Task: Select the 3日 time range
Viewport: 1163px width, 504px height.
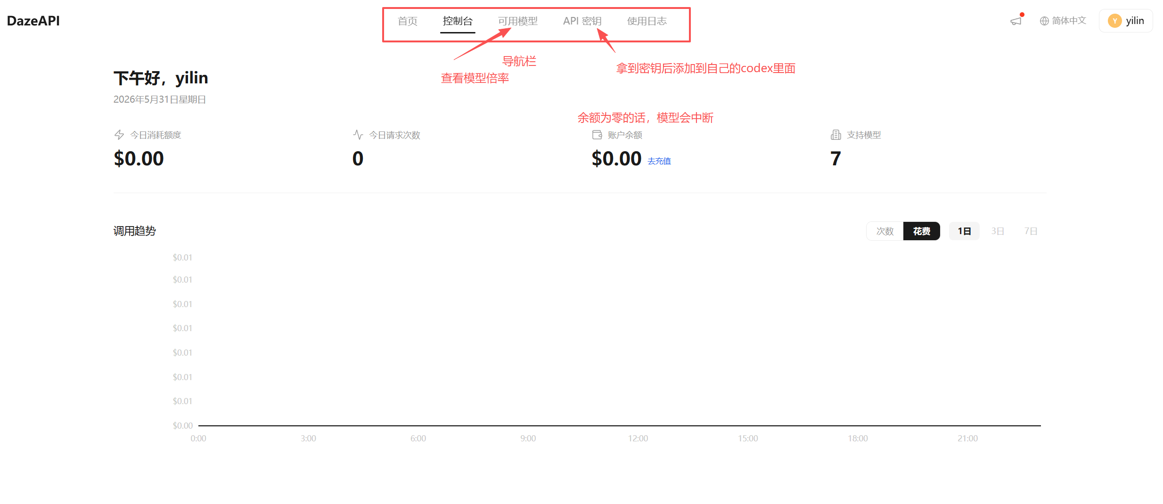Action: 997,231
